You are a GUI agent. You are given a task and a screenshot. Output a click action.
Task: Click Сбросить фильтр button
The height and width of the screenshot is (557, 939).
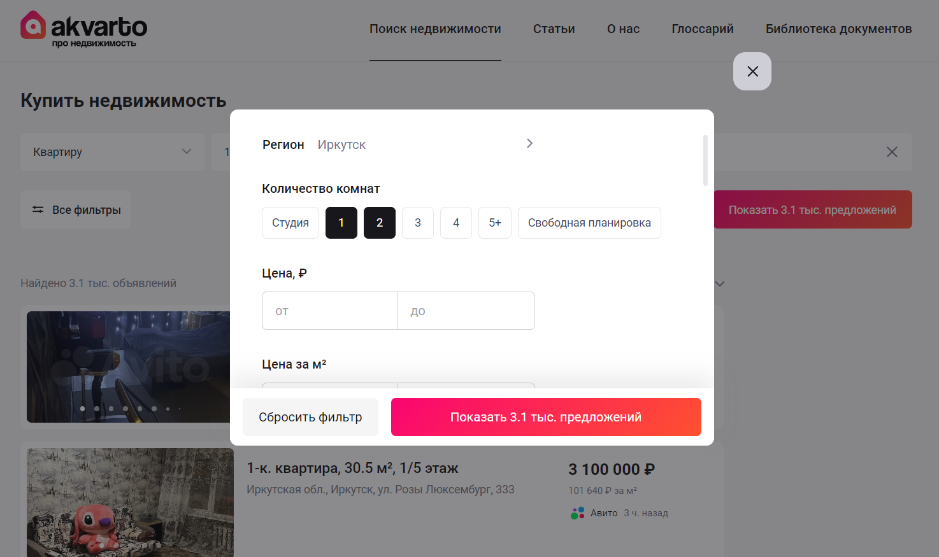(x=310, y=417)
